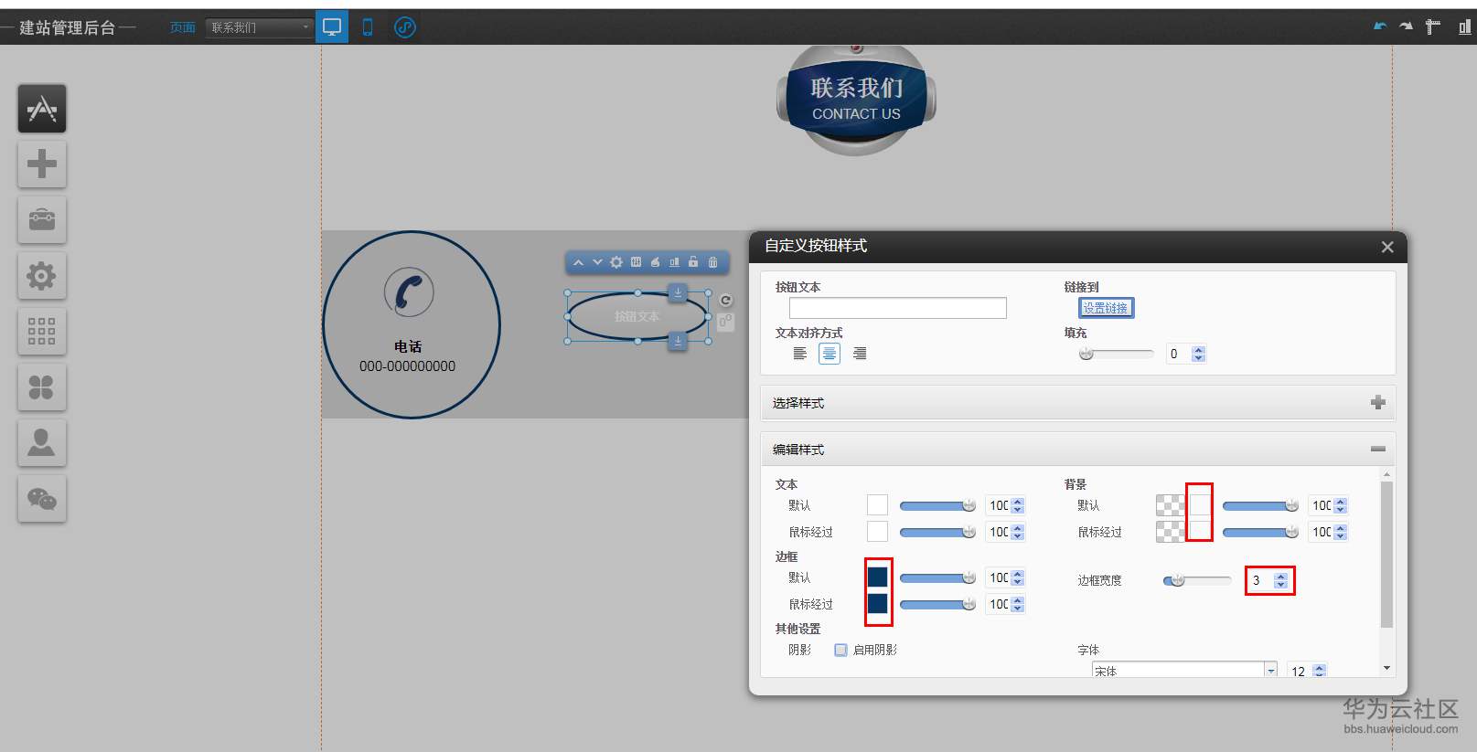The height and width of the screenshot is (752, 1477).
Task: Move the button component up a layer
Action: click(578, 262)
